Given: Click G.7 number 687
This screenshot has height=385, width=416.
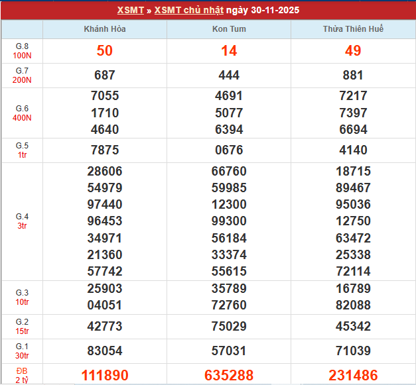Looking at the screenshot, I should tap(105, 75).
